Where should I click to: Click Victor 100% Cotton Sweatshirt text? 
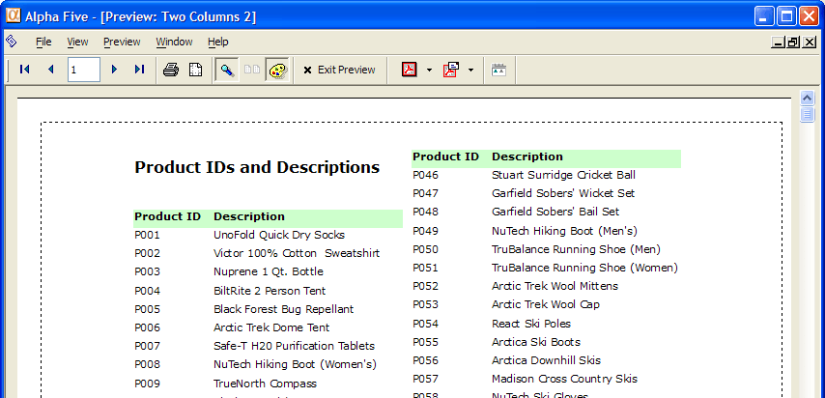pyautogui.click(x=297, y=253)
